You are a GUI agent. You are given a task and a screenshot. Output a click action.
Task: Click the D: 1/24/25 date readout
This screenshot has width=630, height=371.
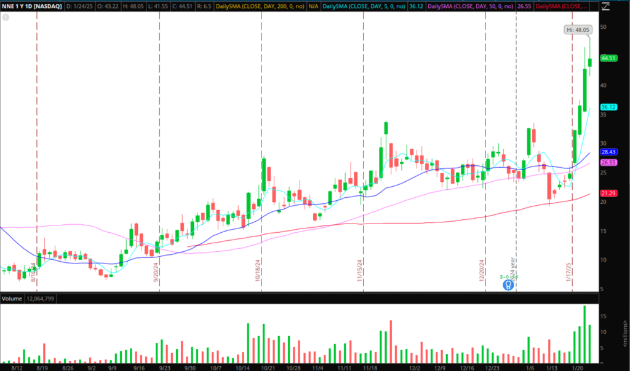coord(79,6)
